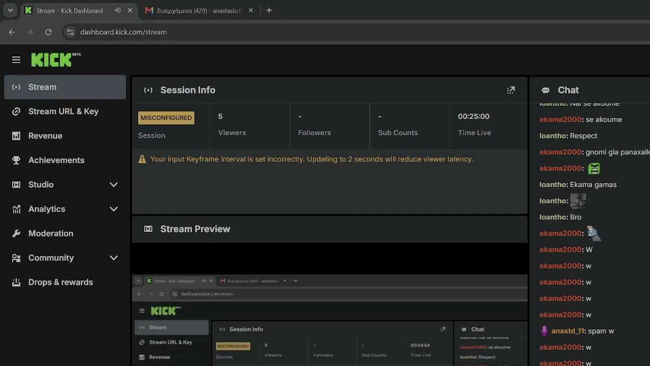The width and height of the screenshot is (650, 366).
Task: Click the Followers stat label
Action: (x=314, y=133)
